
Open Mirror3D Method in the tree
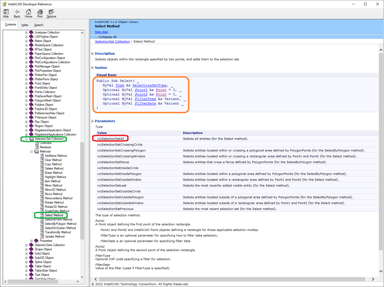(55, 190)
